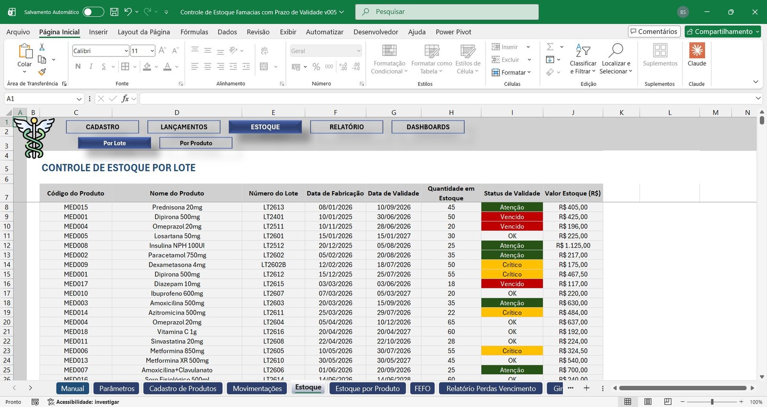Click the add new sheet plus icon

pos(586,388)
